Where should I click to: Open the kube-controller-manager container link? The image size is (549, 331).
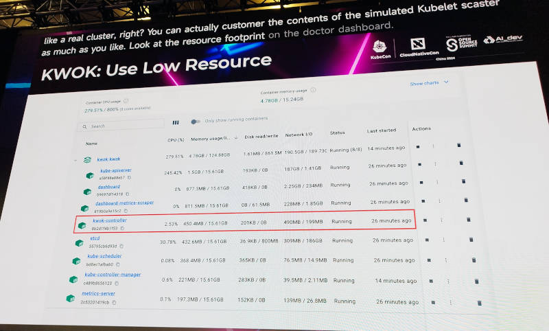113,275
